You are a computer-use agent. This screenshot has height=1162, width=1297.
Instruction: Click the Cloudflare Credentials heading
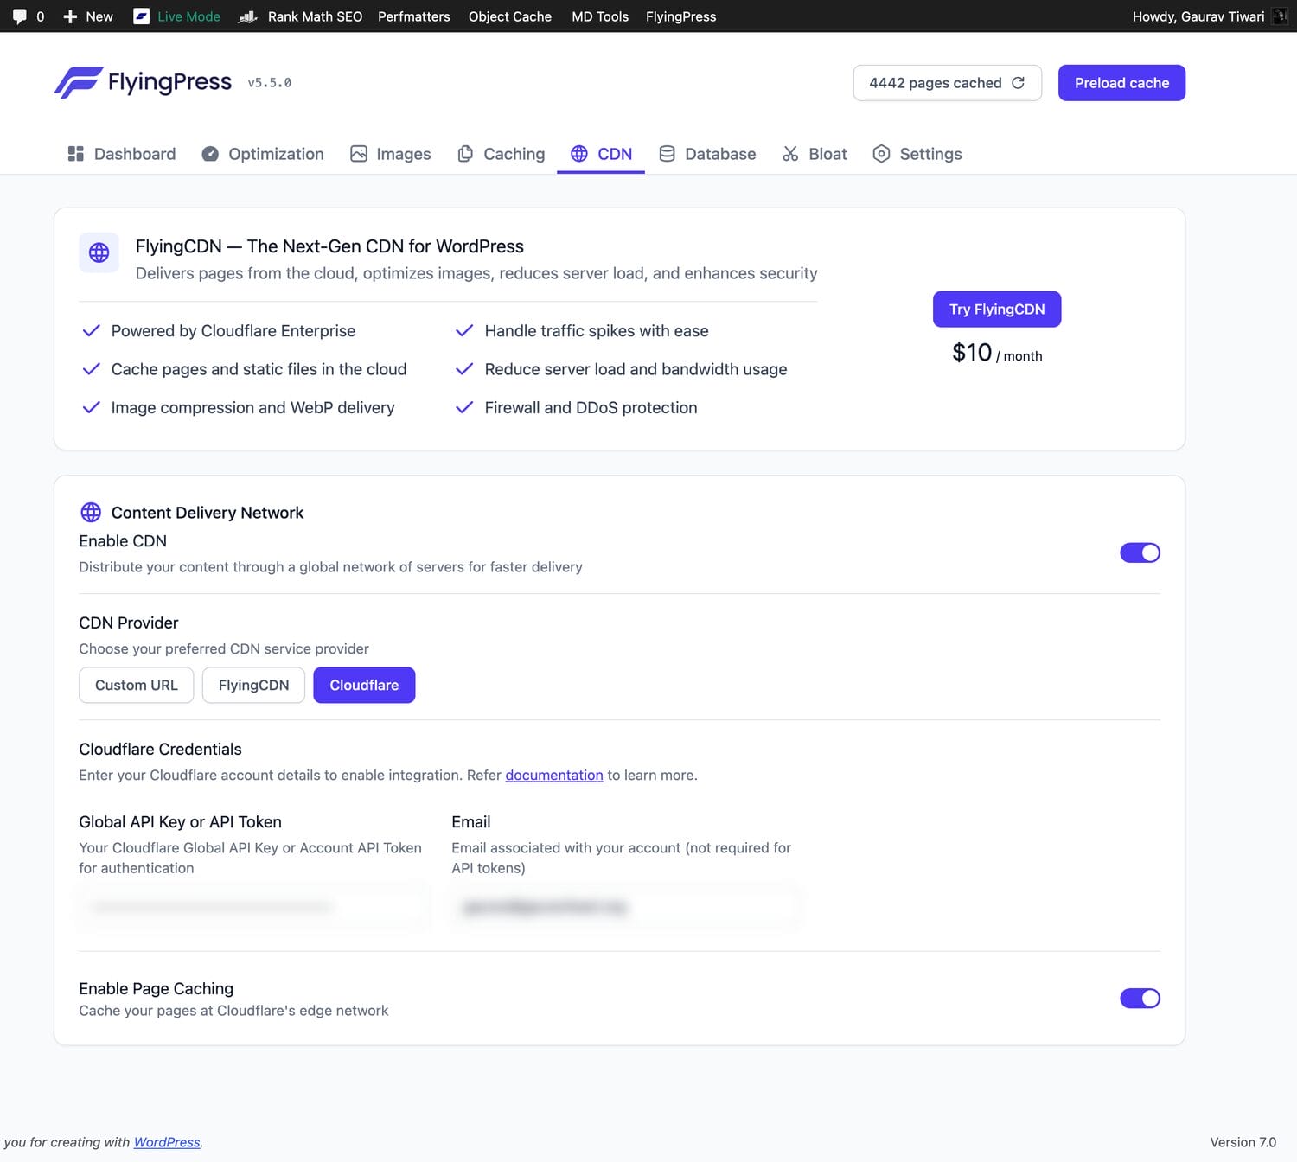(x=160, y=749)
